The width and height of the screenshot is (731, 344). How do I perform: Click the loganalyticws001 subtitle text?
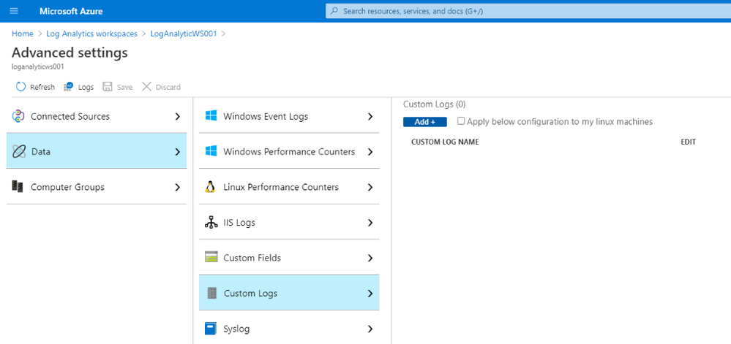38,66
